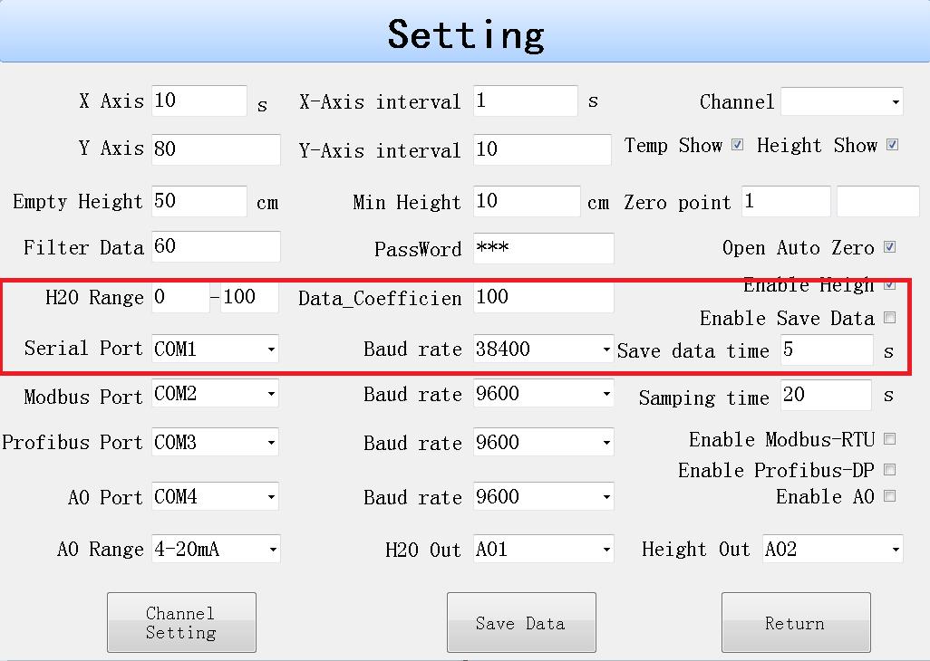Click the Channel Setting button
930x661 pixels.
click(181, 623)
